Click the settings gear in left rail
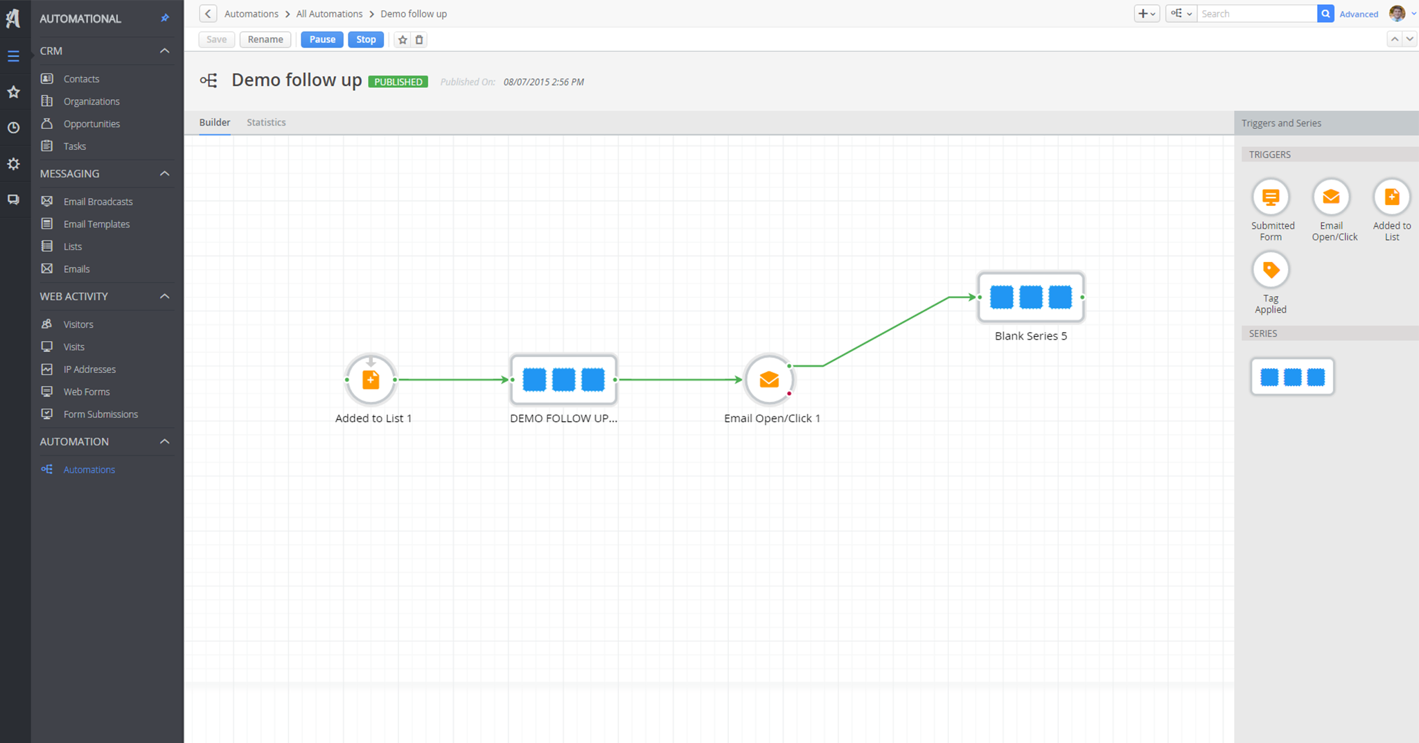Viewport: 1419px width, 743px height. click(13, 164)
